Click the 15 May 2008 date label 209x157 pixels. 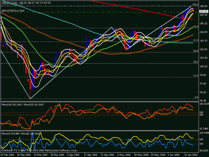click(x=141, y=155)
